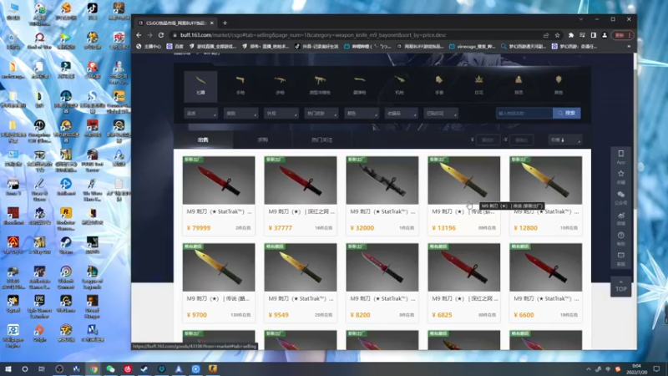Open the Price (价格) sort dropdown
668x376 pixels.
[565, 140]
